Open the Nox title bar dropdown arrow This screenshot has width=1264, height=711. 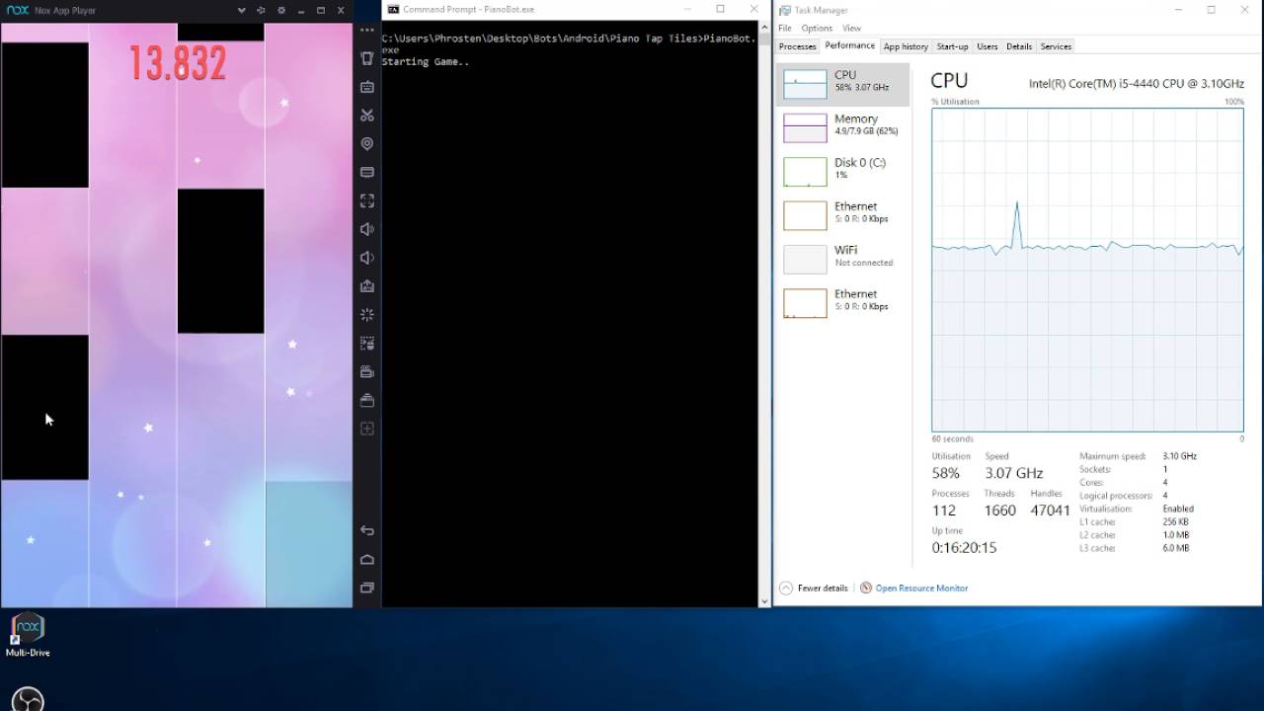tap(240, 10)
